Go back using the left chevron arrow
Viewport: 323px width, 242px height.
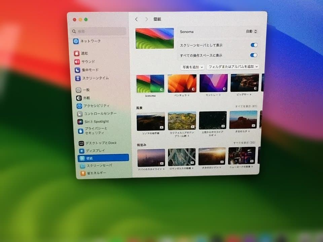pos(136,19)
